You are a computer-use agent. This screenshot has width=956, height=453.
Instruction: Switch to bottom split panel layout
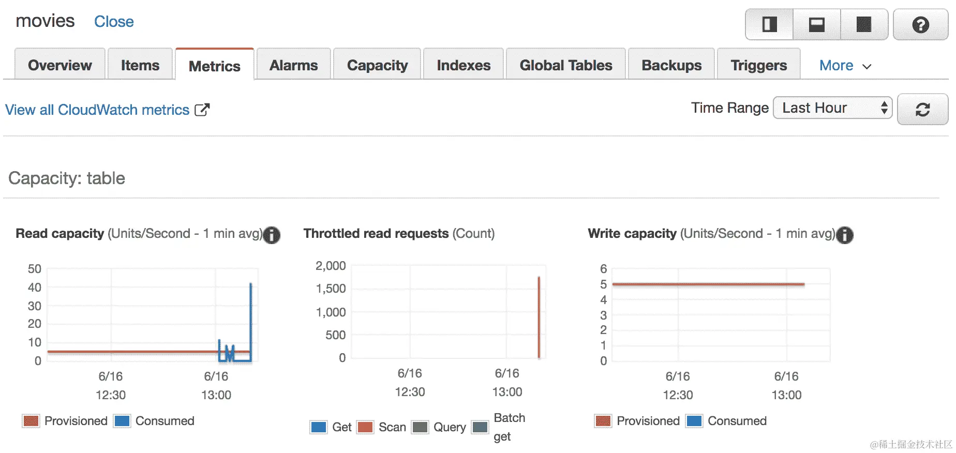pyautogui.click(x=817, y=24)
